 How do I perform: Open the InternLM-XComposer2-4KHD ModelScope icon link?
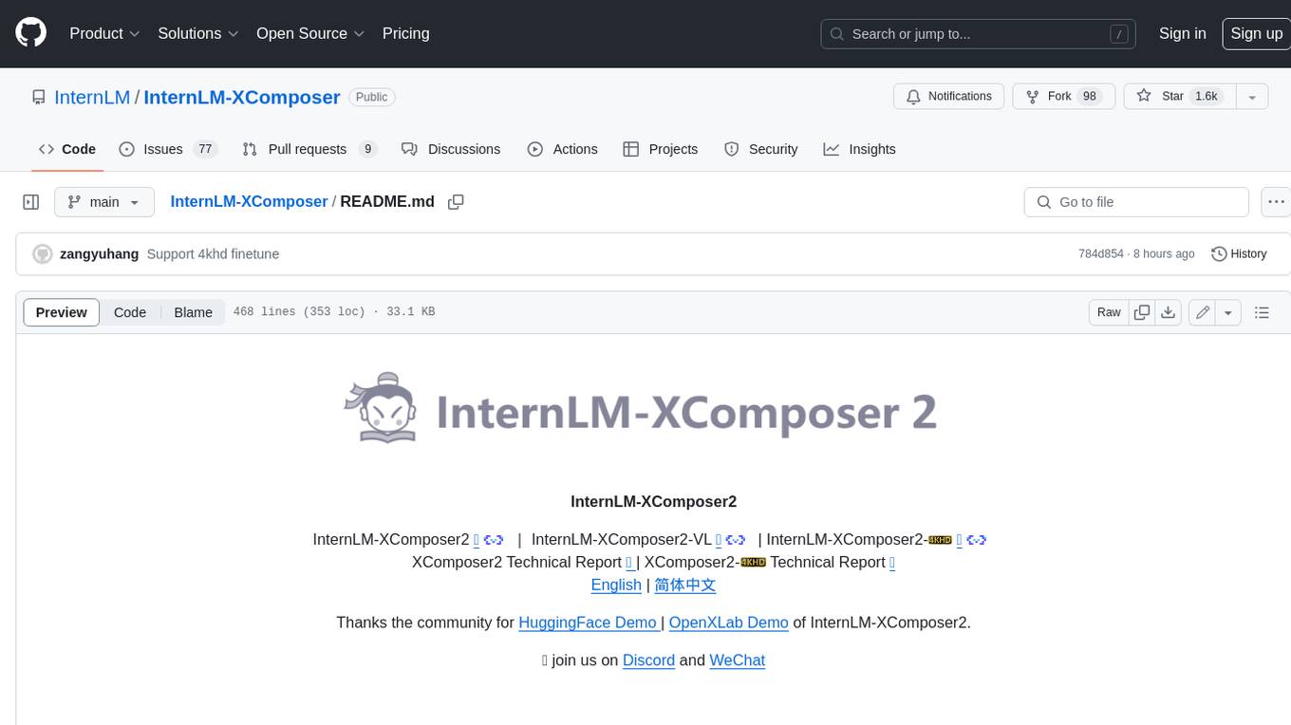coord(977,540)
